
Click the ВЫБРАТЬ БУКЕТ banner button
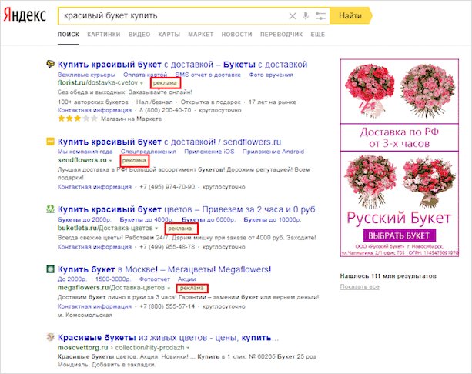(398, 235)
